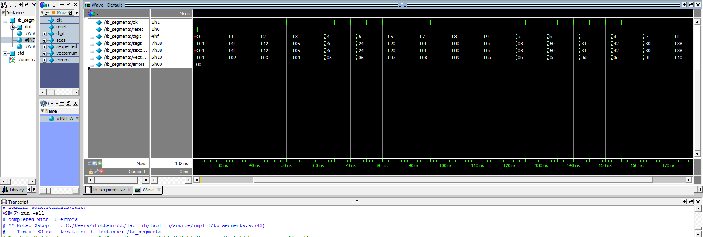The height and width of the screenshot is (237, 703).
Task: Switch to the tb_segments.sv tab
Action: click(108, 190)
